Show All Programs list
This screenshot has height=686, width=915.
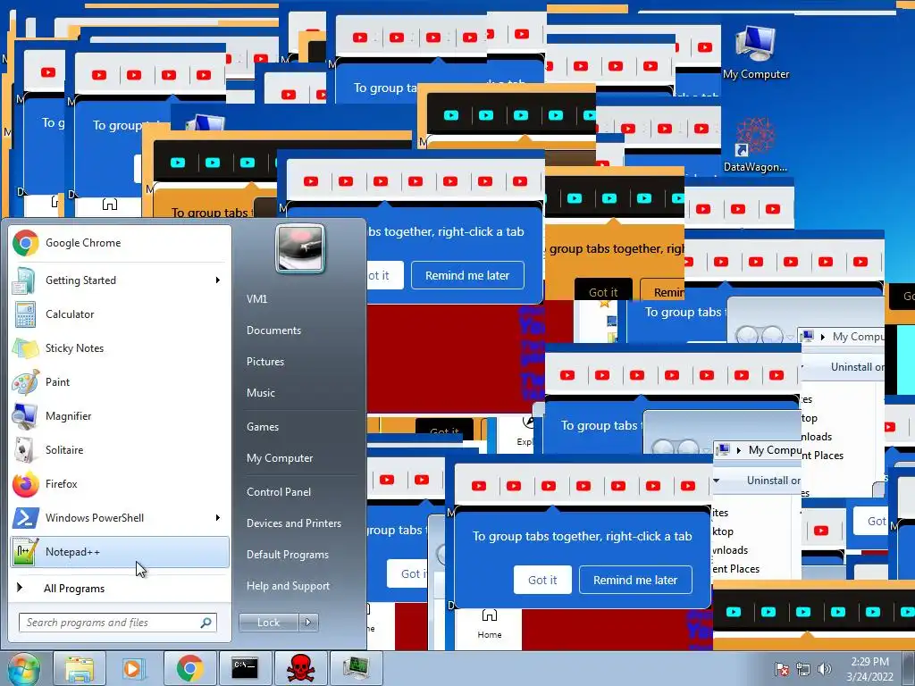120,588
